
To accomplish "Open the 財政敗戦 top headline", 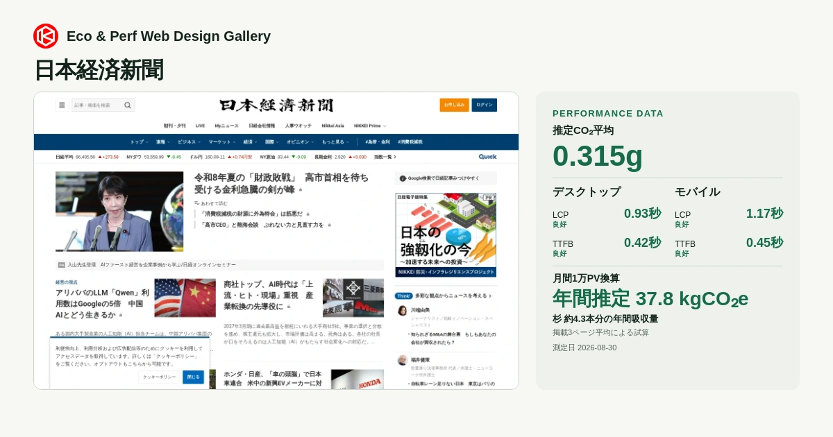I will coord(281,183).
